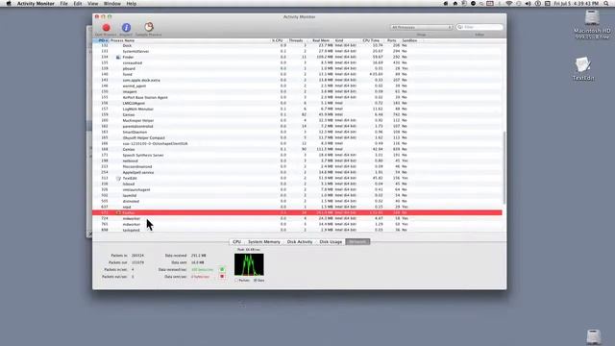Select the pboard process row
The image size is (615, 346).
[297, 68]
